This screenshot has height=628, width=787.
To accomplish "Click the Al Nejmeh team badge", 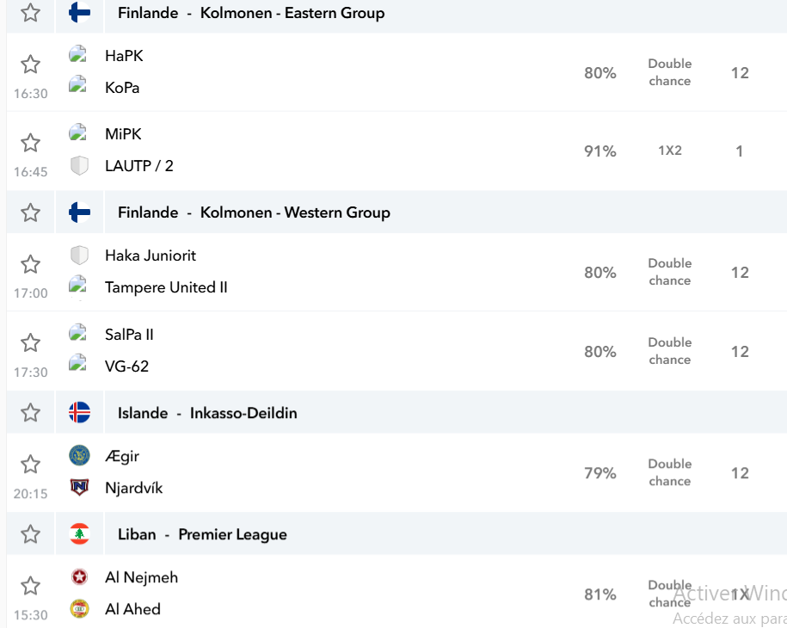I will (x=79, y=576).
